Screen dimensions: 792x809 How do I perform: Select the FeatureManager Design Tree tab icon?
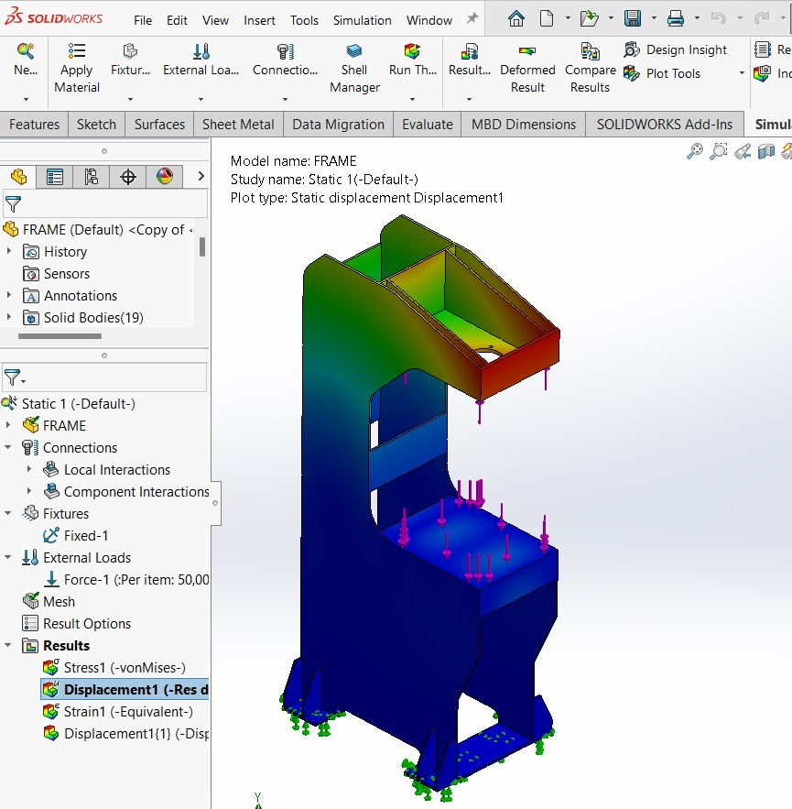pyautogui.click(x=18, y=177)
